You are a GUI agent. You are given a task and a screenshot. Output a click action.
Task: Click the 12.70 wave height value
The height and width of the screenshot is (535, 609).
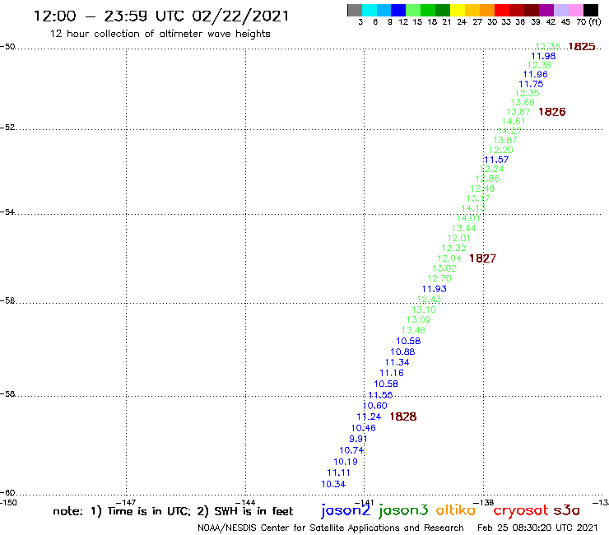point(439,278)
